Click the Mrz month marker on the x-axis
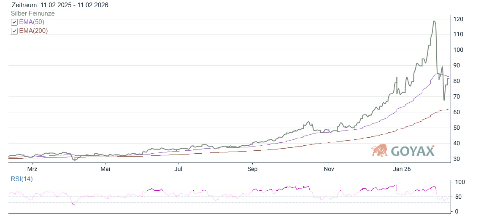This screenshot has width=481, height=216. 32,169
